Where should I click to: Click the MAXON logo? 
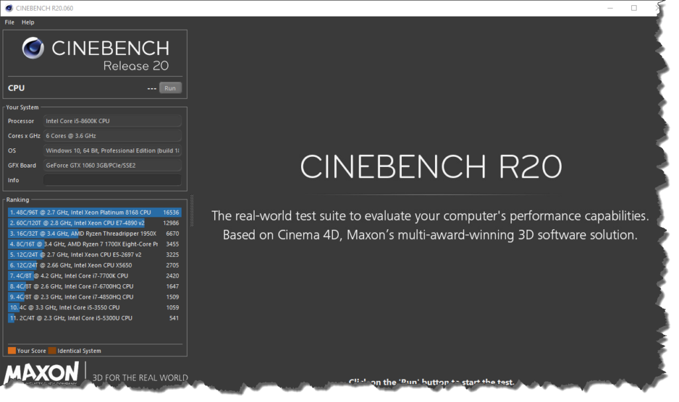[x=42, y=373]
